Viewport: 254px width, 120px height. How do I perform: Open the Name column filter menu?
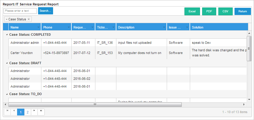pos(38,27)
